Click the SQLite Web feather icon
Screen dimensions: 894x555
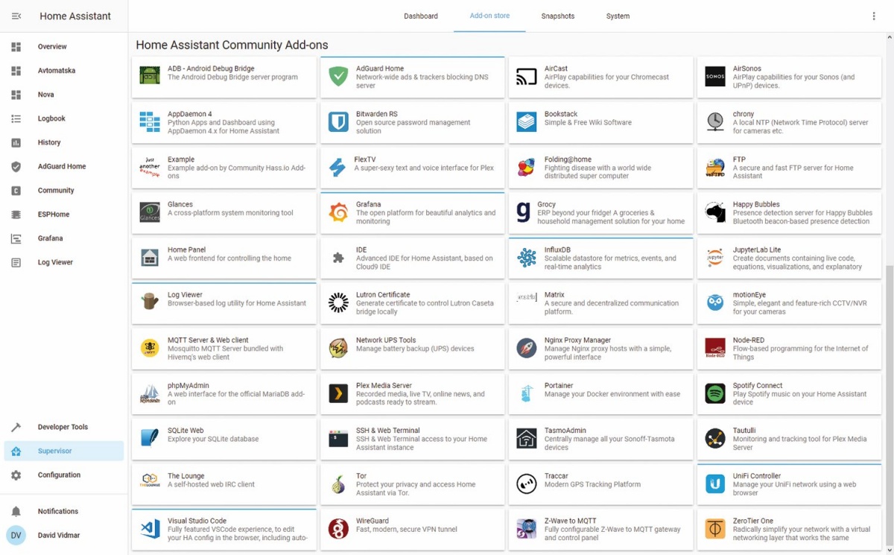[150, 439]
